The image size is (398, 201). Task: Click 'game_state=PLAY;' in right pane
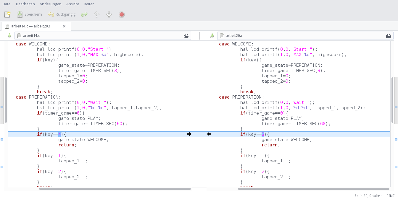click(283, 118)
